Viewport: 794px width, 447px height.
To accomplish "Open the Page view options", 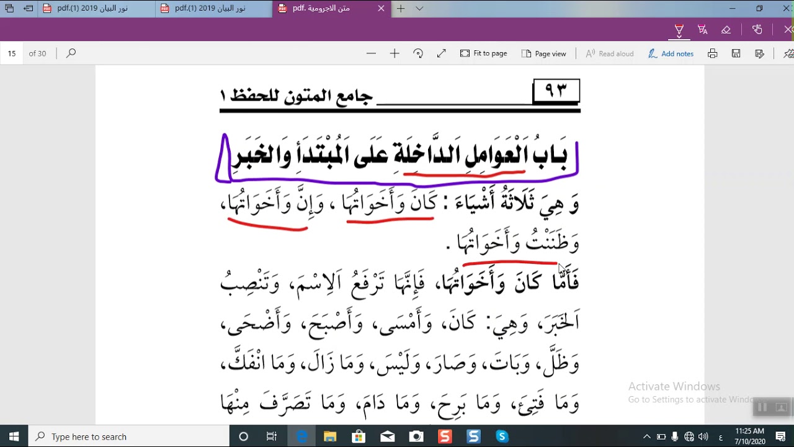I will click(544, 53).
